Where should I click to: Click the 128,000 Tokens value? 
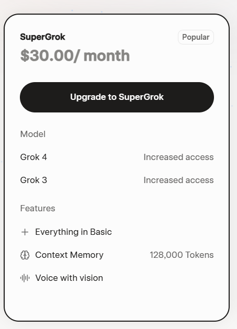[182, 255]
